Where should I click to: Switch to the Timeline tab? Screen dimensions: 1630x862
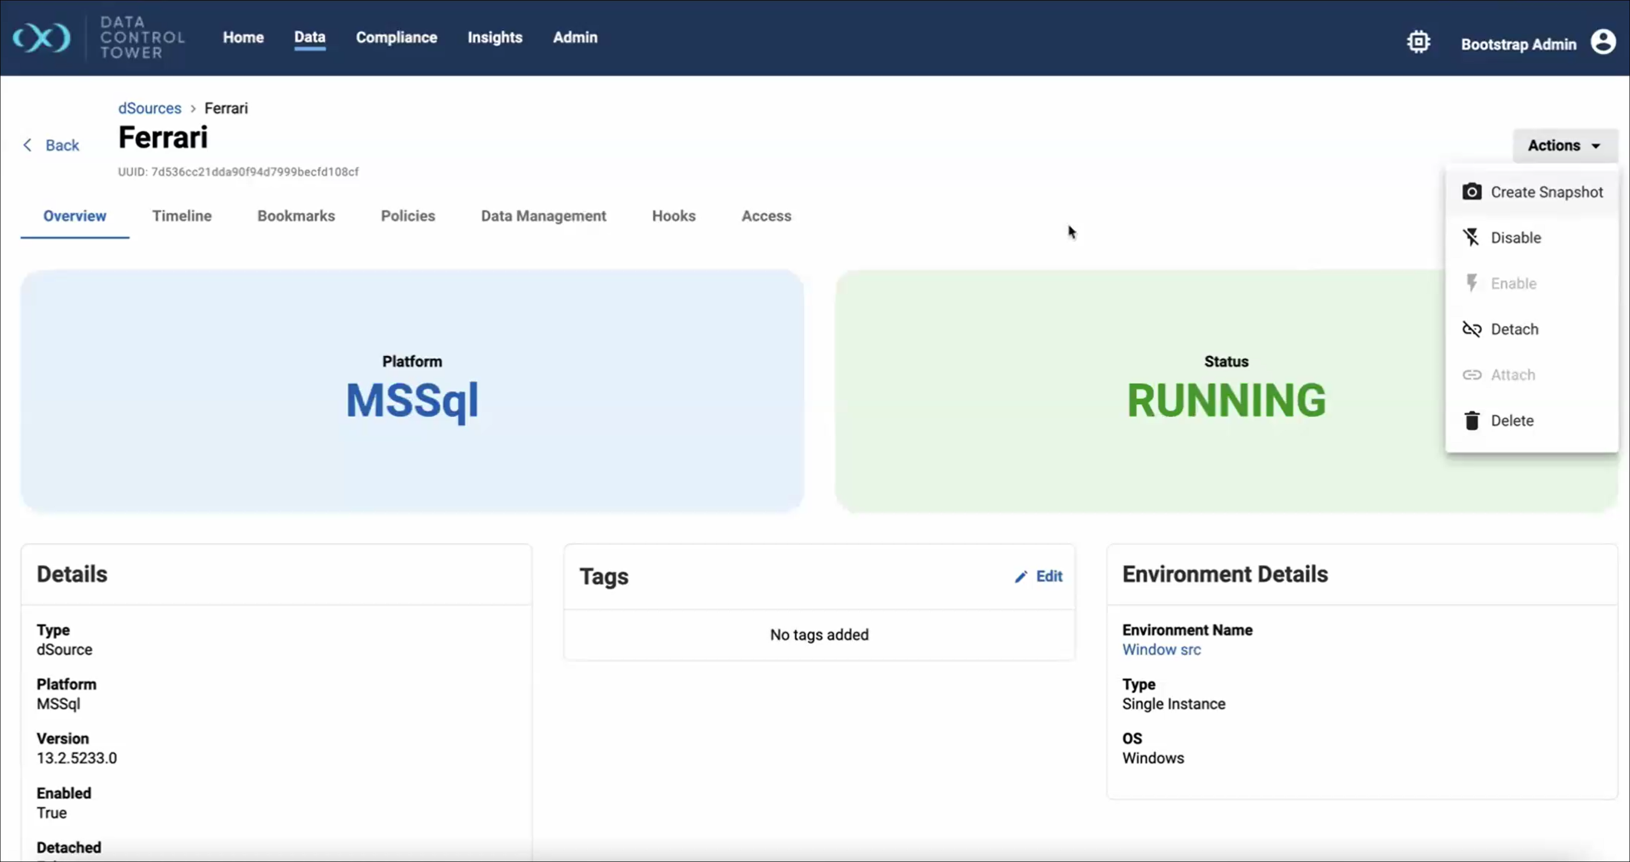(182, 216)
